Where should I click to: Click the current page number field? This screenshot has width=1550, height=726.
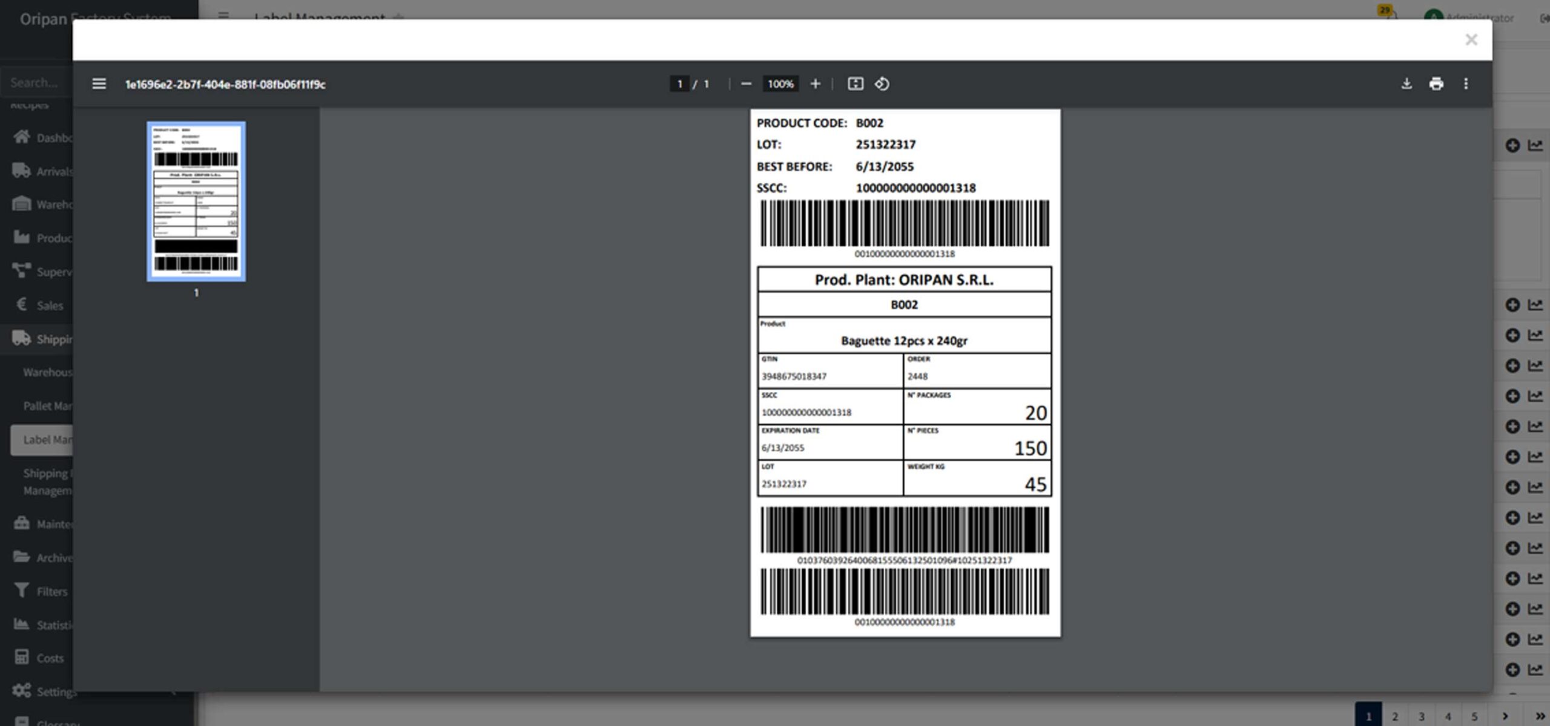(x=679, y=83)
